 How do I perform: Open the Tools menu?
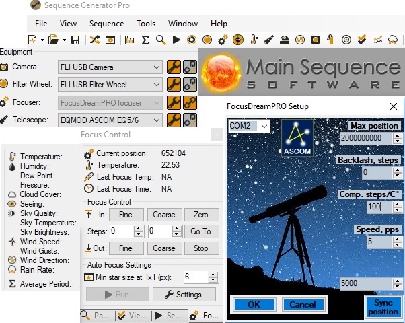point(145,24)
